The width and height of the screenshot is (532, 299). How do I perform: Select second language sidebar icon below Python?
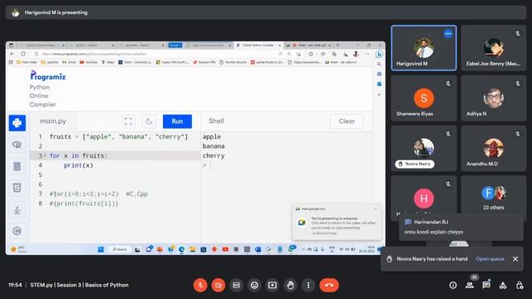pyautogui.click(x=17, y=145)
